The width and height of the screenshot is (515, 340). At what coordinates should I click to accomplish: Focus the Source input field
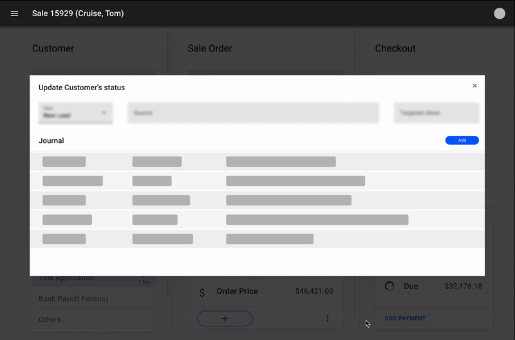point(253,113)
